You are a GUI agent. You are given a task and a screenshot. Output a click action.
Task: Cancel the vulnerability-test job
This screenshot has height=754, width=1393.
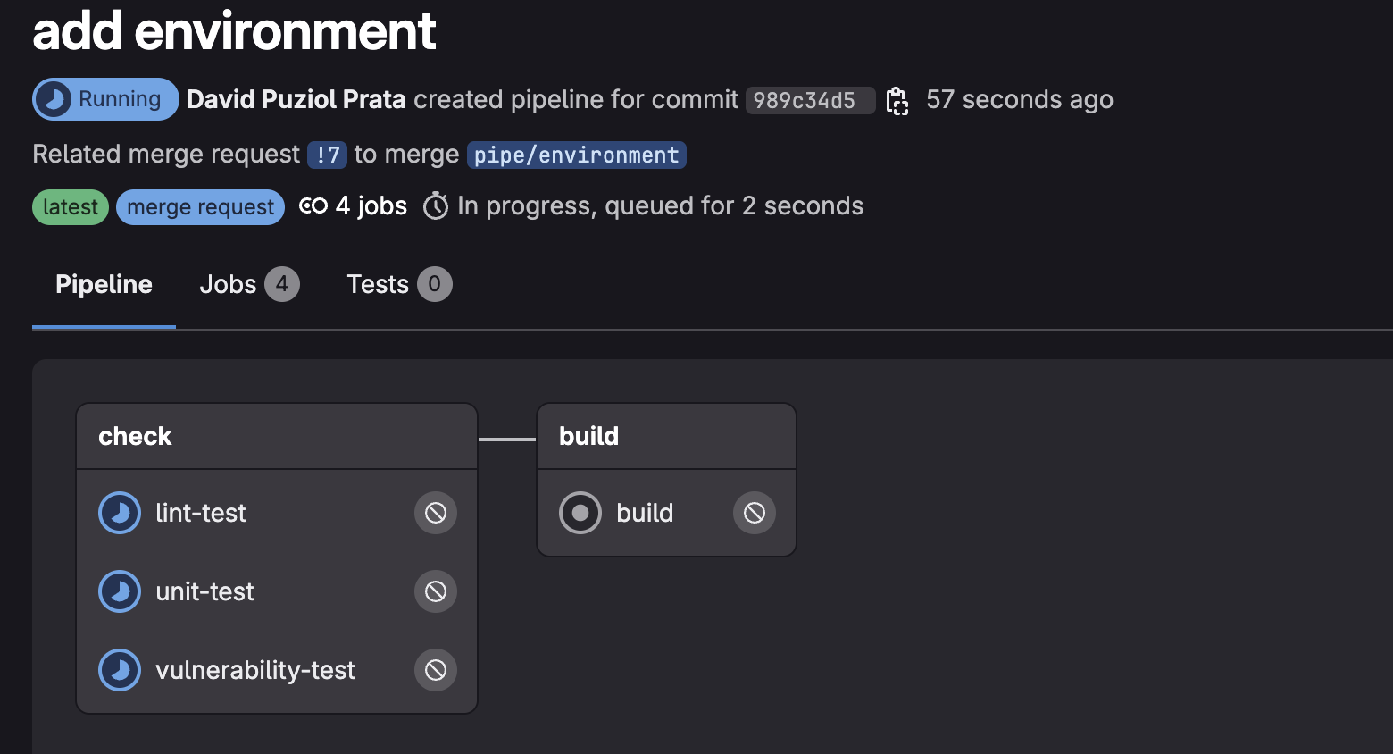point(435,670)
